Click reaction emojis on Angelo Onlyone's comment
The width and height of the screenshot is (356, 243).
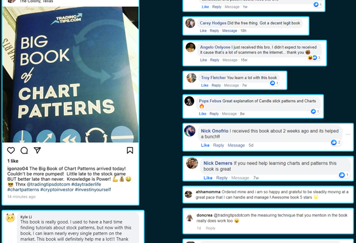314,58
